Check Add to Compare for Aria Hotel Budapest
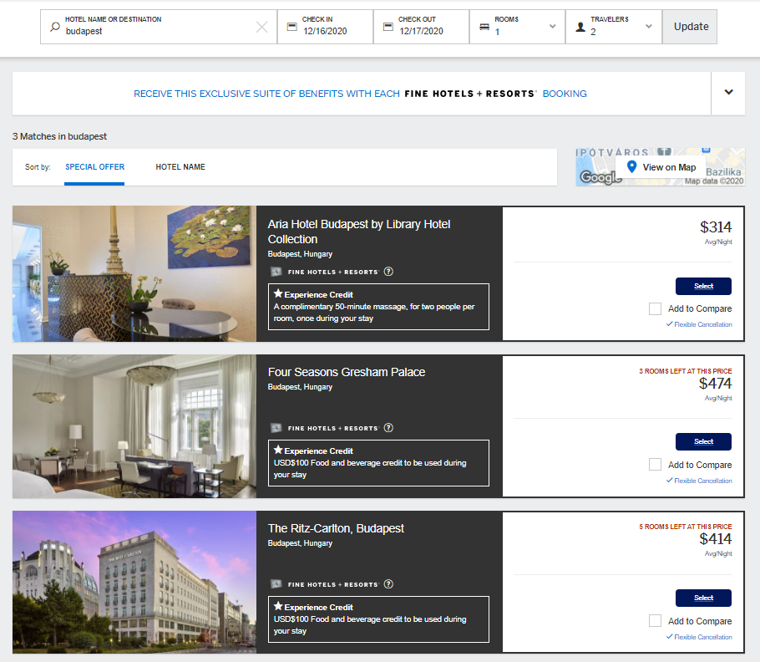This screenshot has height=662, width=760. coord(655,308)
